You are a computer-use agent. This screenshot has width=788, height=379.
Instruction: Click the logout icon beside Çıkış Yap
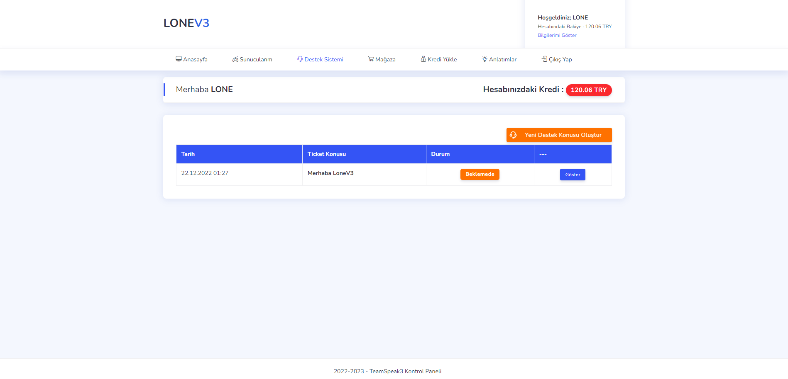(544, 59)
